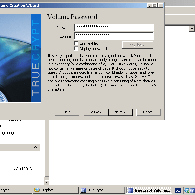195x195 pixels.
Task: Open Help in the wizard
Action: 67,112
